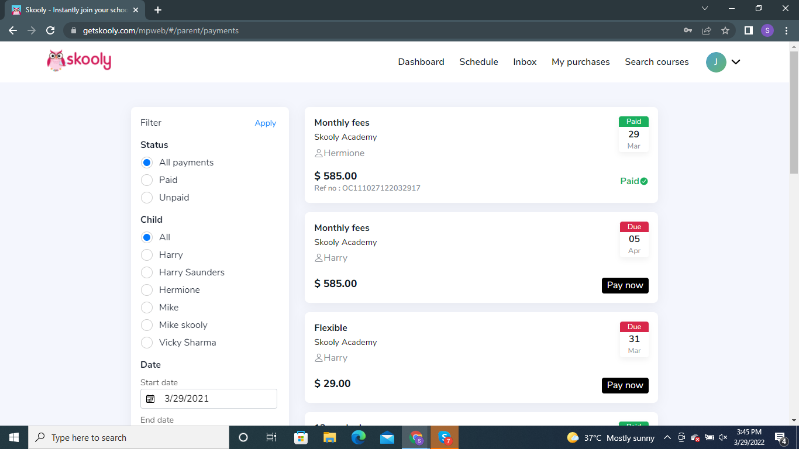
Task: Open Skype from the taskbar
Action: tap(445, 437)
